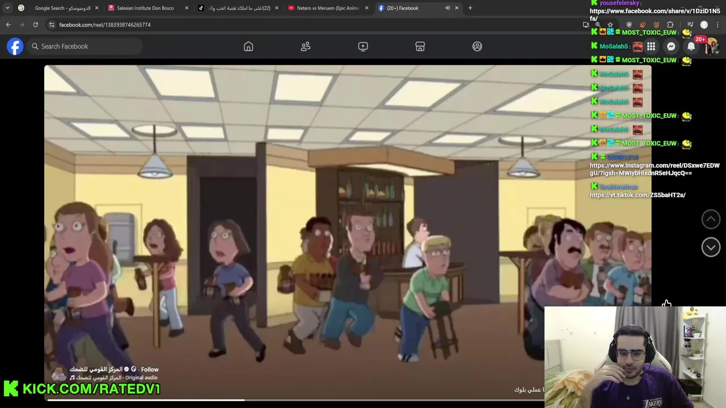Open the Chrome profile avatar
726x408 pixels.
[704, 25]
